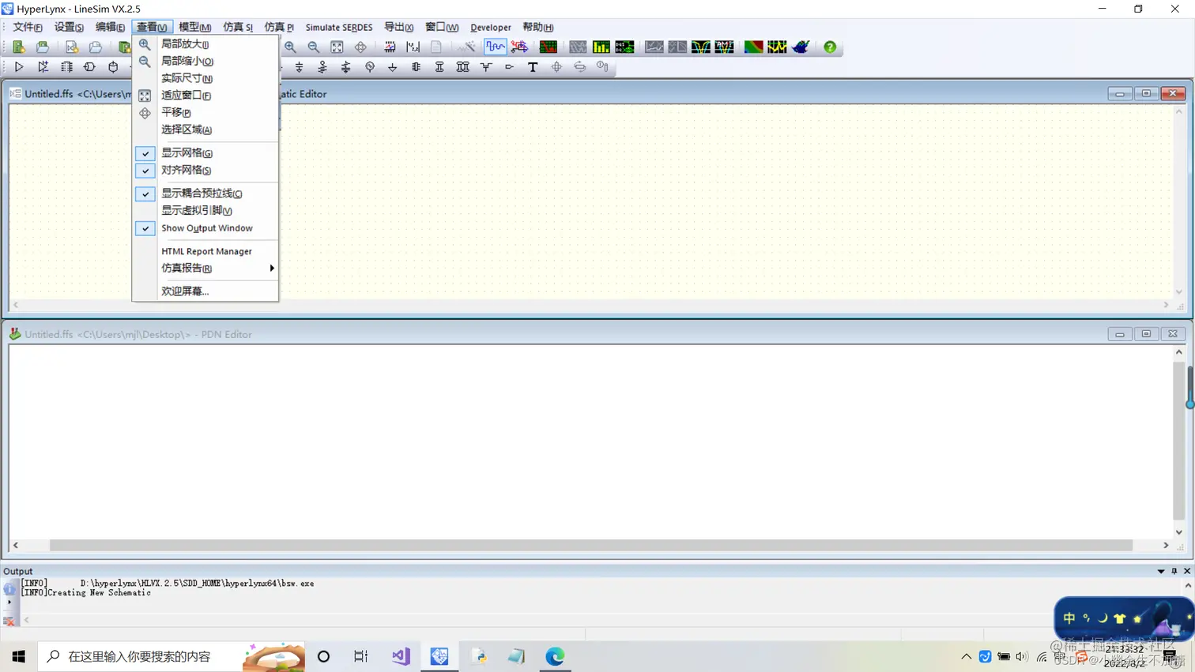Click the Schematic Editor scroll right arrow
Screen dimensions: 1195x672
tap(1166, 305)
